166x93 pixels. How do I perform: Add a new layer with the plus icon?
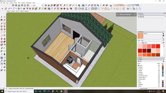139,61
